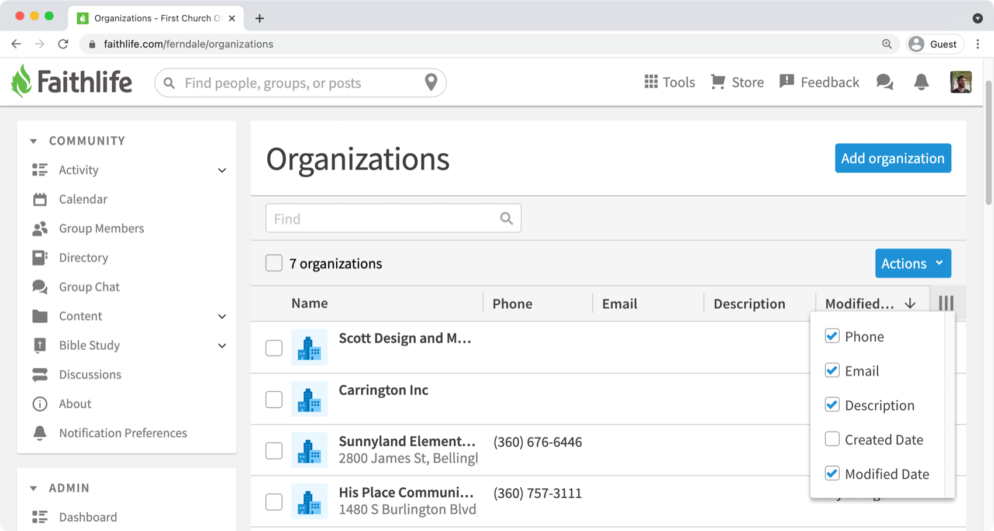Open the Calendar sidebar item
This screenshot has width=994, height=531.
point(83,199)
